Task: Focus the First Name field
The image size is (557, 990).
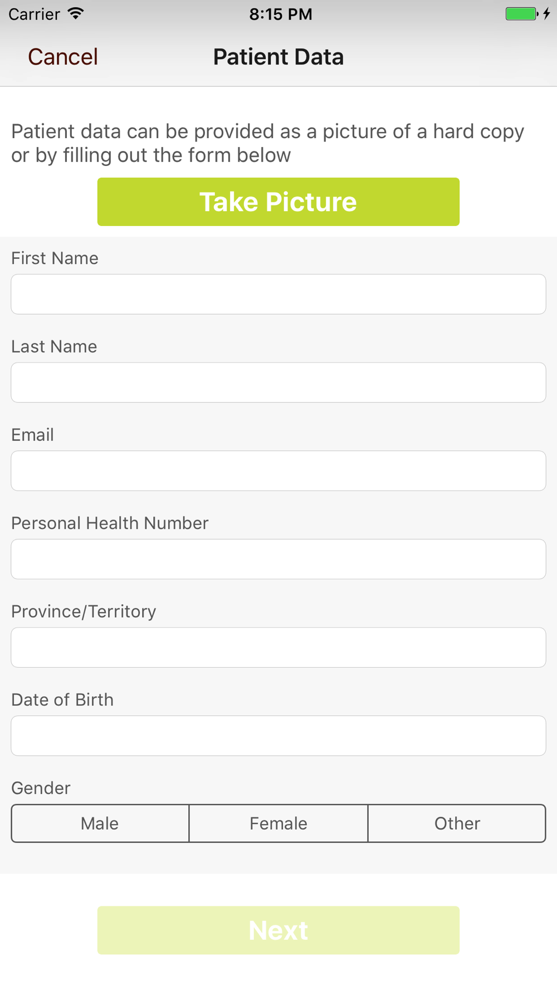Action: [278, 294]
